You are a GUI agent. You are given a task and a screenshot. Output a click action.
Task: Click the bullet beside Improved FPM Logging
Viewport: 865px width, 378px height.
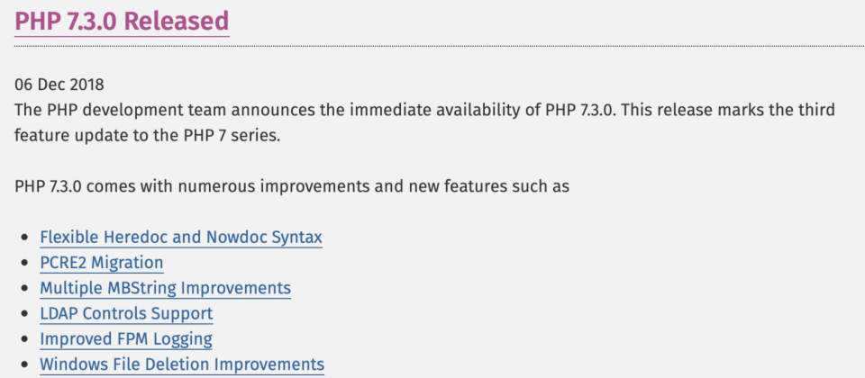pos(23,339)
